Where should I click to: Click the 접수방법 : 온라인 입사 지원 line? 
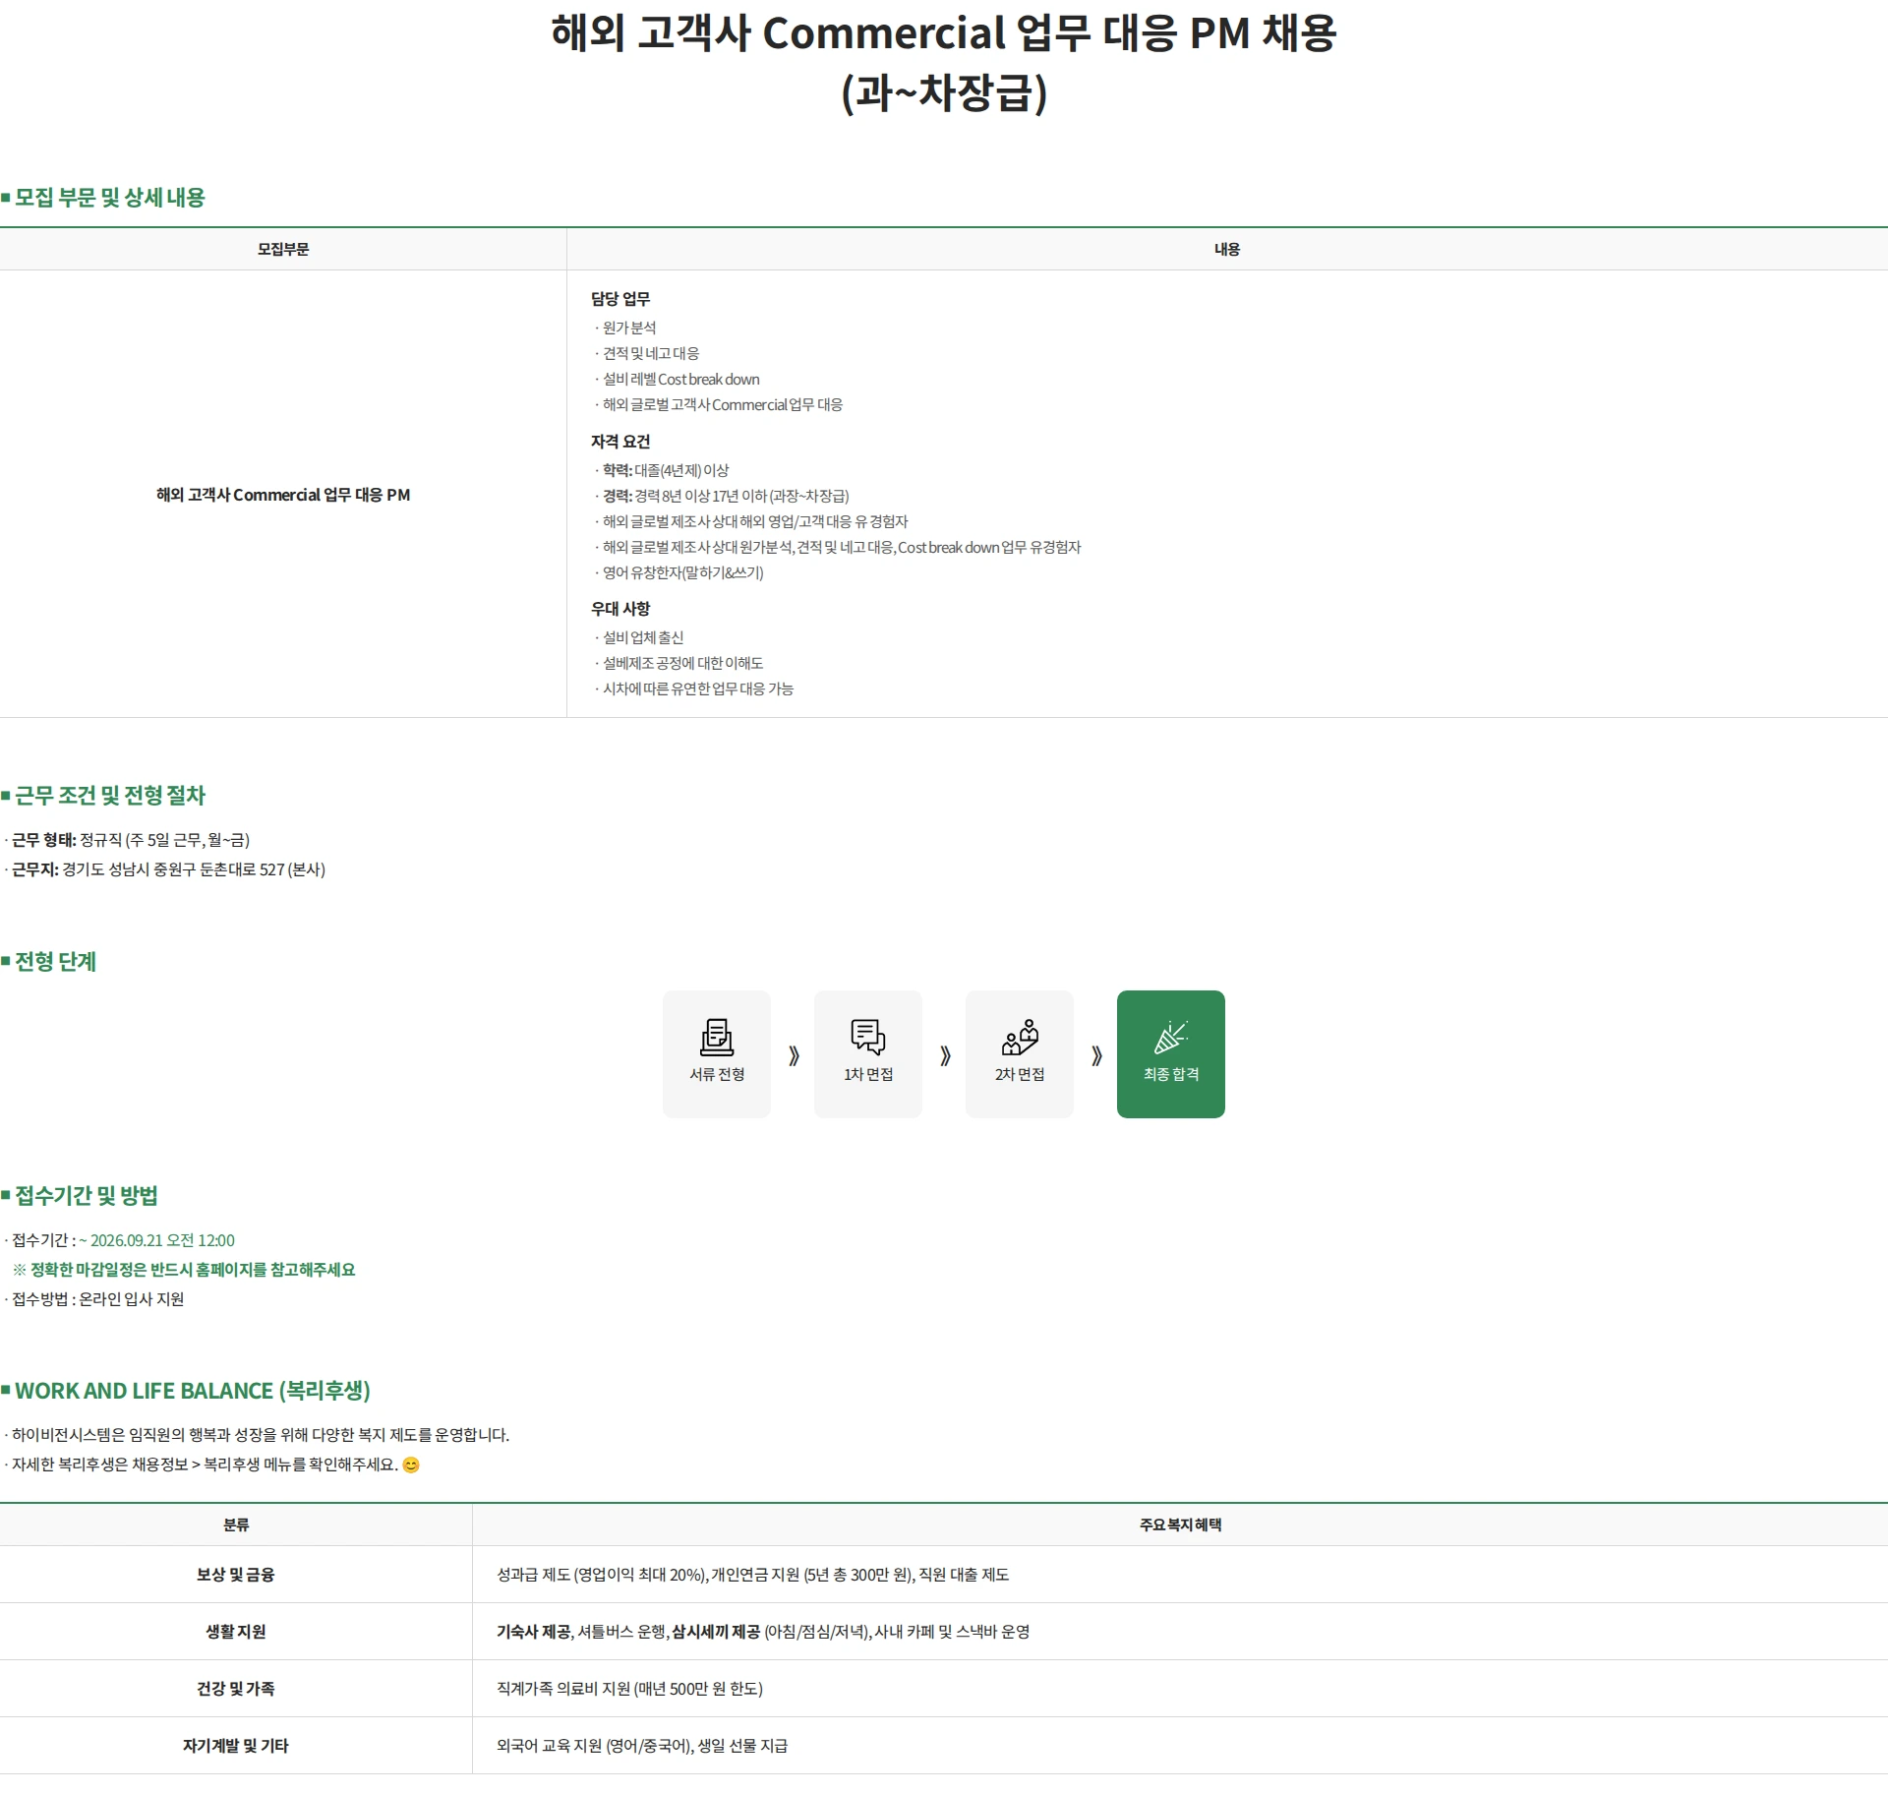point(94,1299)
